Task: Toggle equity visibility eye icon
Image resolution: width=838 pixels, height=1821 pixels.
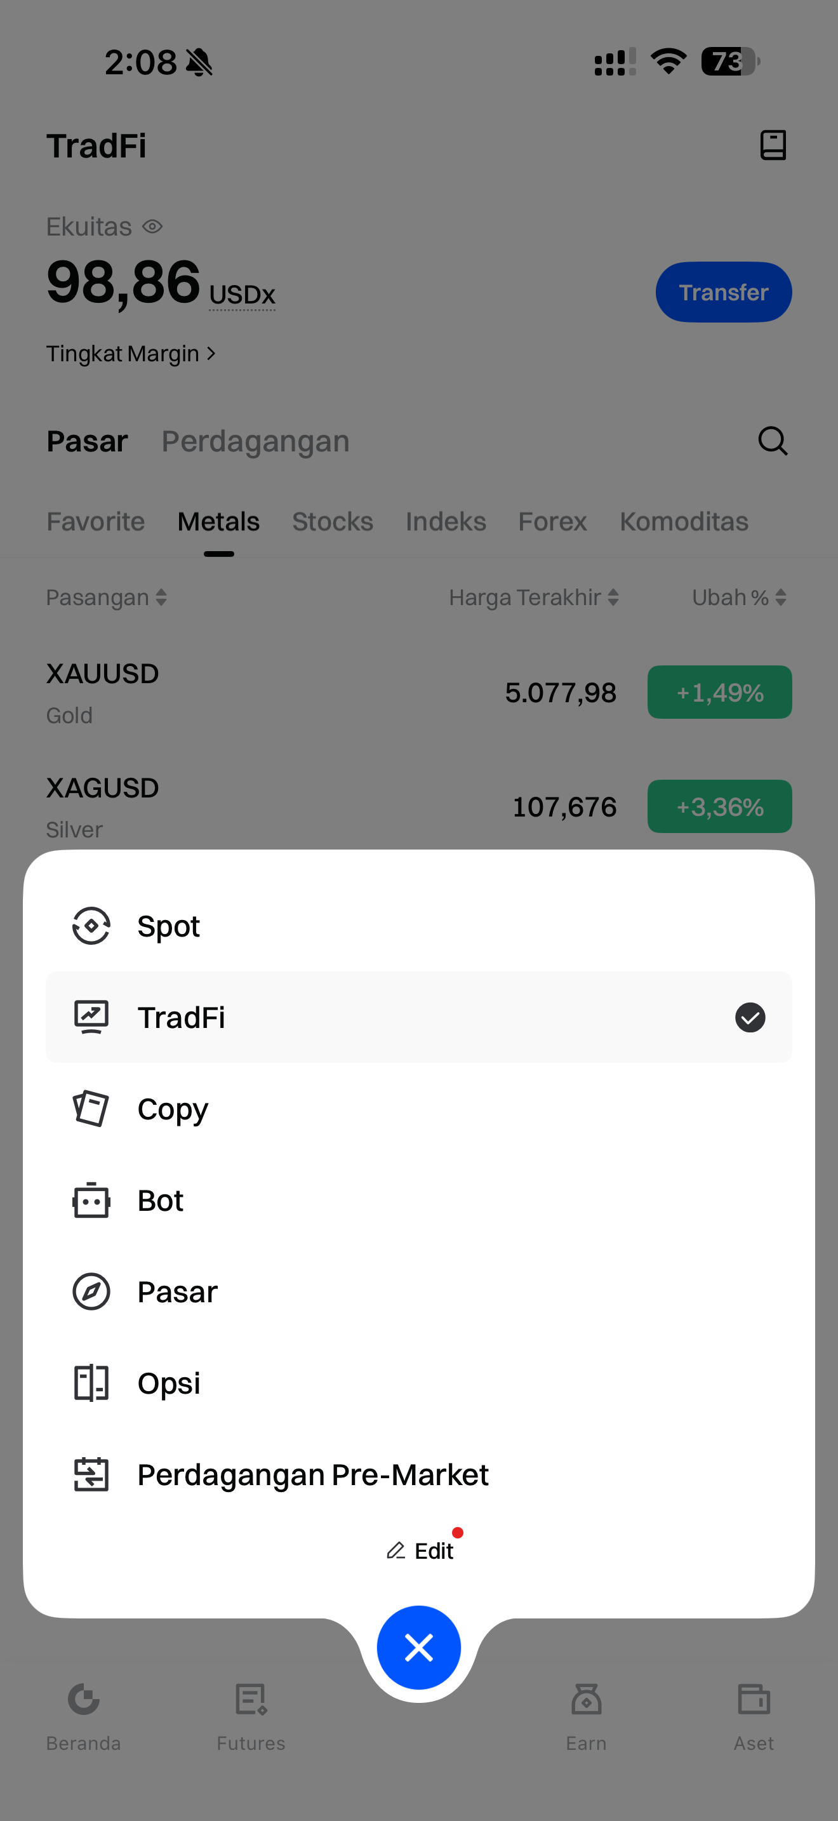Action: pos(152,227)
